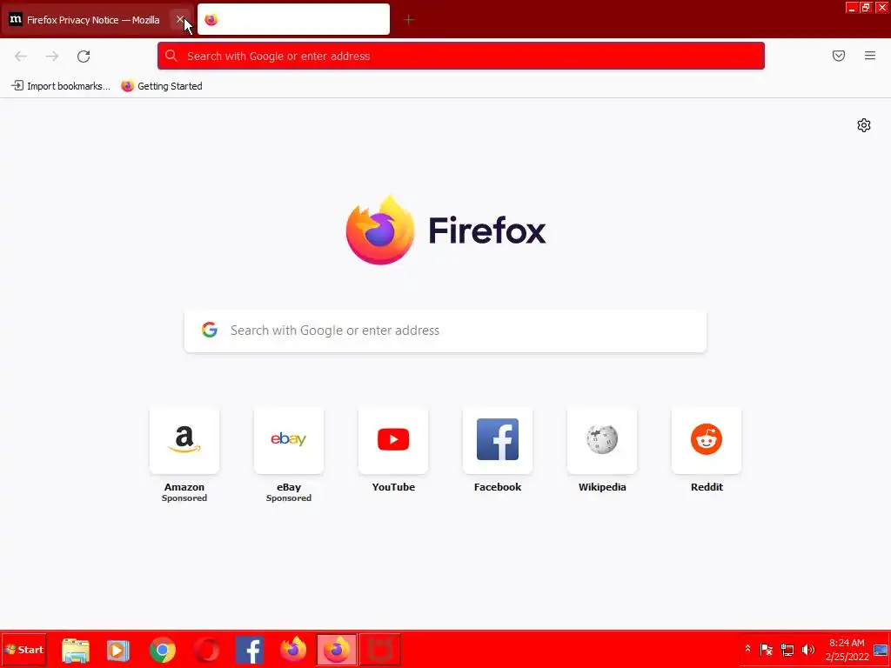Open File Explorer from taskbar
The height and width of the screenshot is (668, 891).
76,650
